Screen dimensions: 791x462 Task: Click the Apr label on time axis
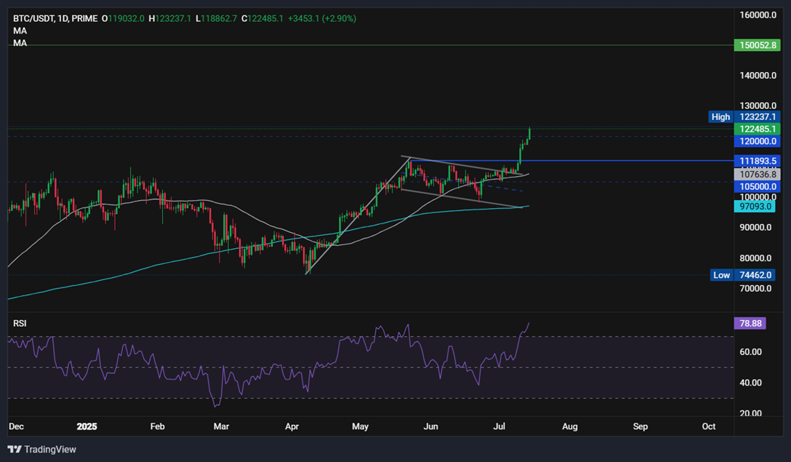click(292, 426)
